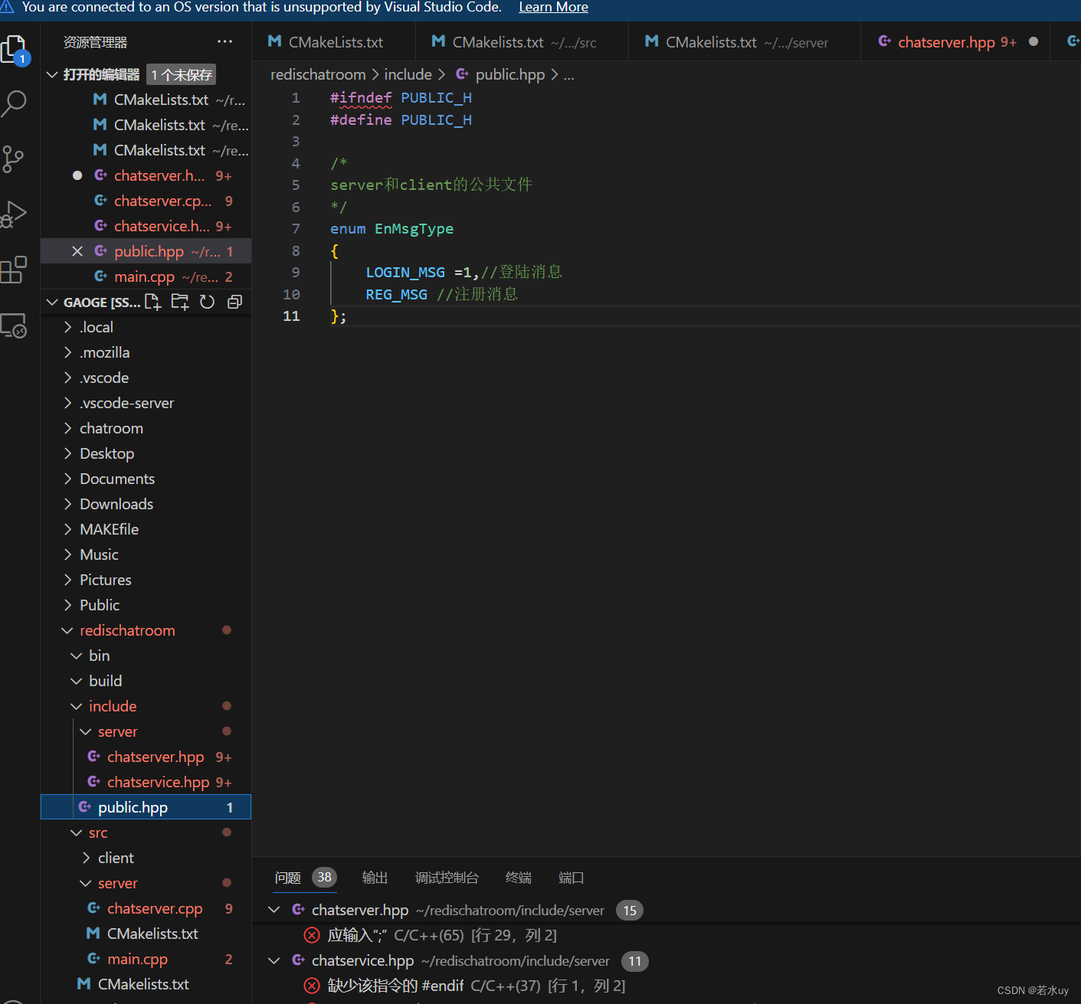Viewport: 1081px width, 1004px height.
Task: Open chatserver.cpp from open editors list
Action: [146, 201]
